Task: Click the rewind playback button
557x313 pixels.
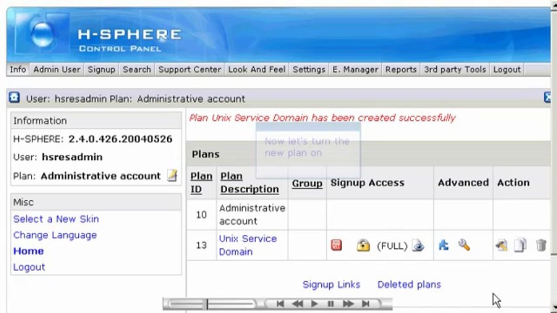Action: [297, 304]
